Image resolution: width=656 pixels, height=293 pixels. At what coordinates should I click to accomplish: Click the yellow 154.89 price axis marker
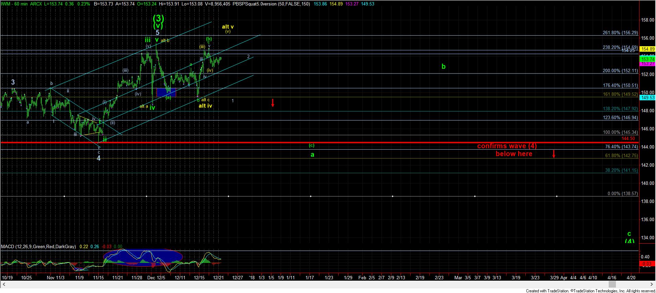click(647, 49)
